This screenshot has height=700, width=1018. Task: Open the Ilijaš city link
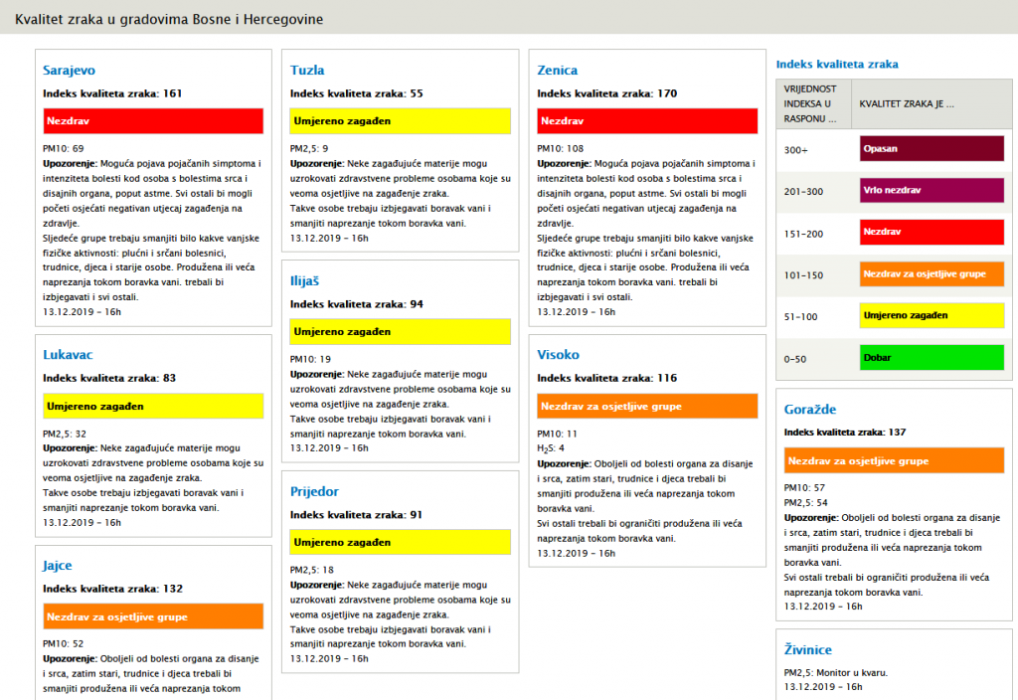[305, 281]
